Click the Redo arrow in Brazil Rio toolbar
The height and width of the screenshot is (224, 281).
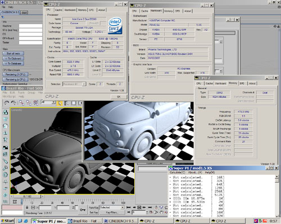[13, 103]
